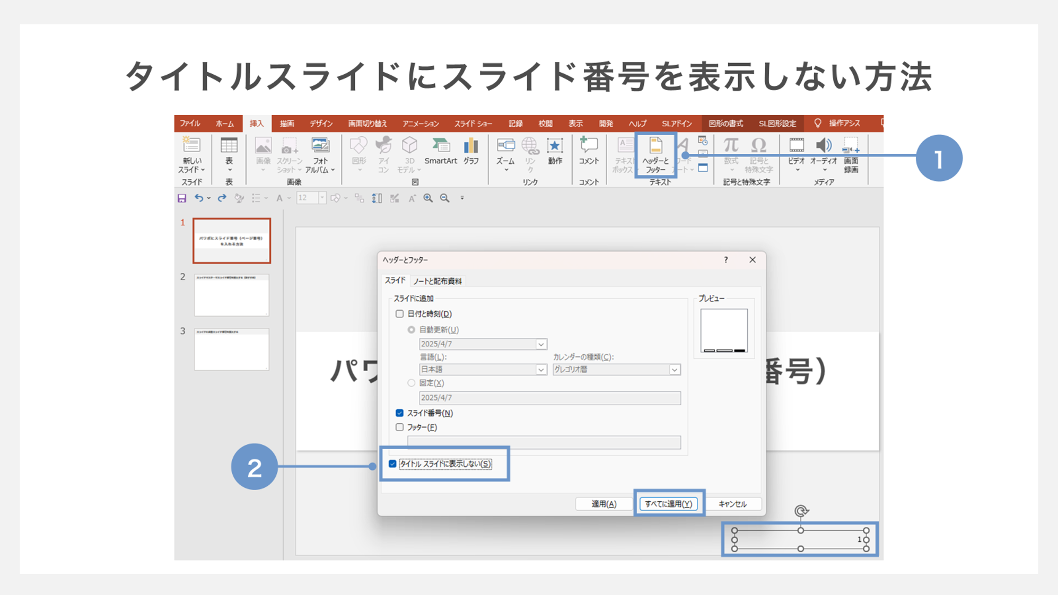Open the date format 2025/4/7 dropdown
This screenshot has width=1058, height=595.
(541, 344)
